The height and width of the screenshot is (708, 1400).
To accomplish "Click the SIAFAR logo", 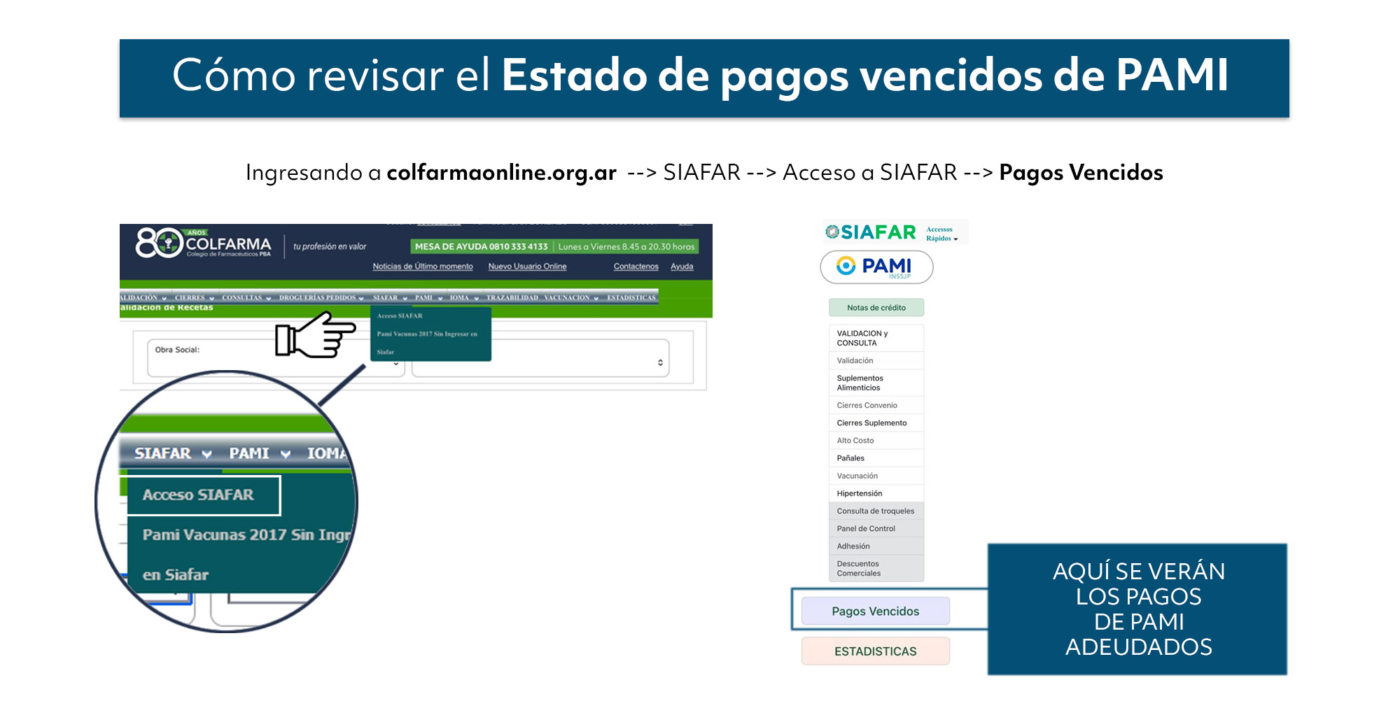I will point(871,232).
